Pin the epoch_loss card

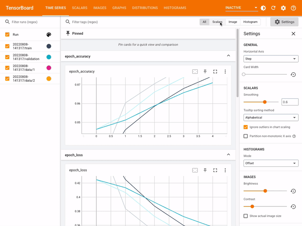[x=205, y=170]
